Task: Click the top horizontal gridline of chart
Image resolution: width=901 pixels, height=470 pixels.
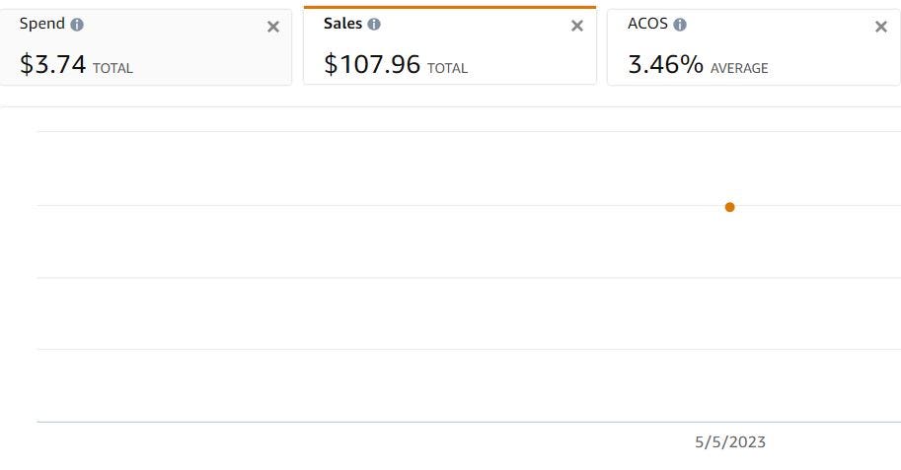Action: (395, 131)
